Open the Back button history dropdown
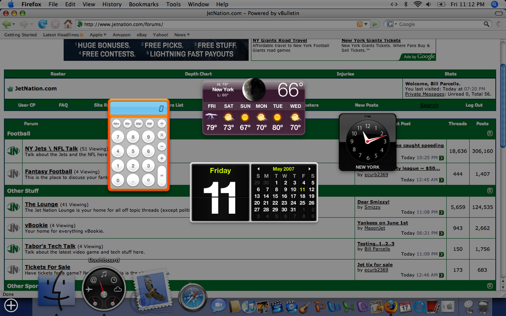 pyautogui.click(x=13, y=24)
